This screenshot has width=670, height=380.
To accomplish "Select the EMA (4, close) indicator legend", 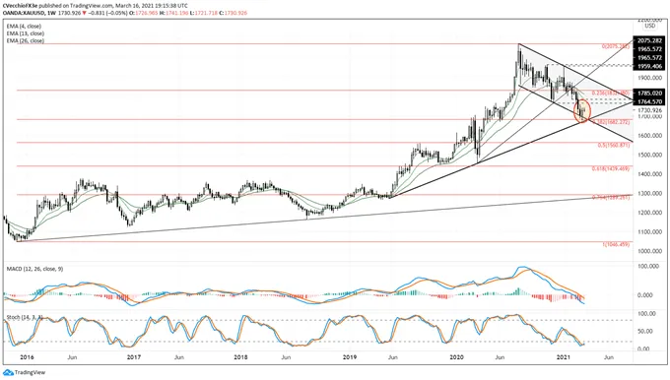I will pos(24,26).
